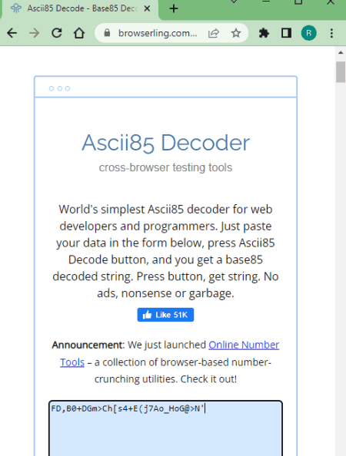Click inside the Ascii85 input text area
Image resolution: width=346 pixels, height=456 pixels.
click(165, 428)
